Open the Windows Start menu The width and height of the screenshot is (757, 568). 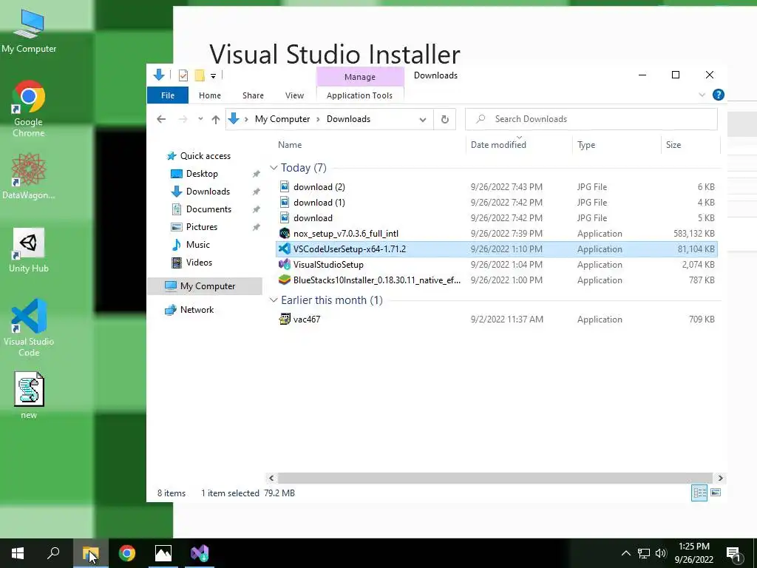click(x=18, y=553)
